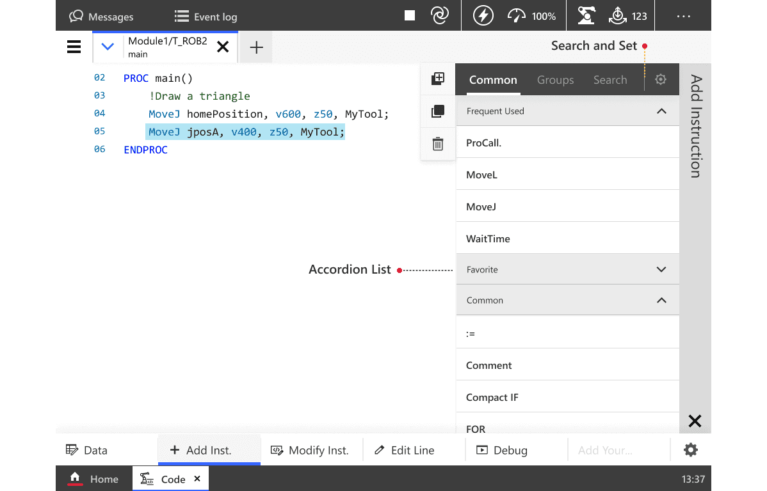This screenshot has width=767, height=491.
Task: Open instruction panel settings gear
Action: click(660, 79)
